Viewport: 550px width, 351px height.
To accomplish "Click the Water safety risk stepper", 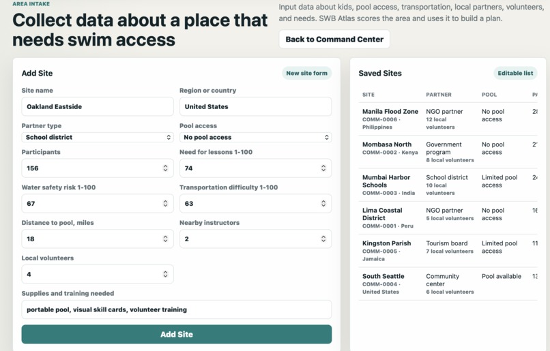I will point(165,204).
